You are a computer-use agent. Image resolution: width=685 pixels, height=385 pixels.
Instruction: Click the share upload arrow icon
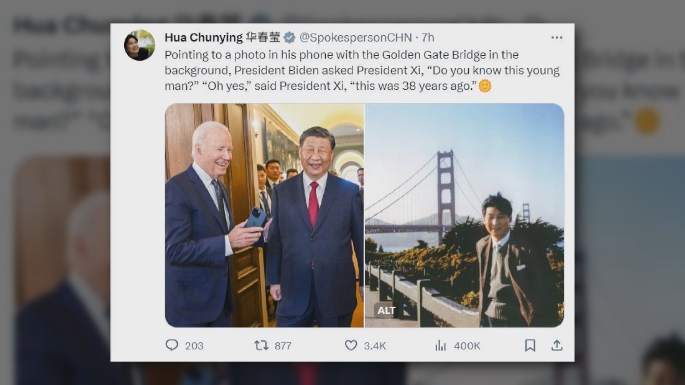pos(557,345)
